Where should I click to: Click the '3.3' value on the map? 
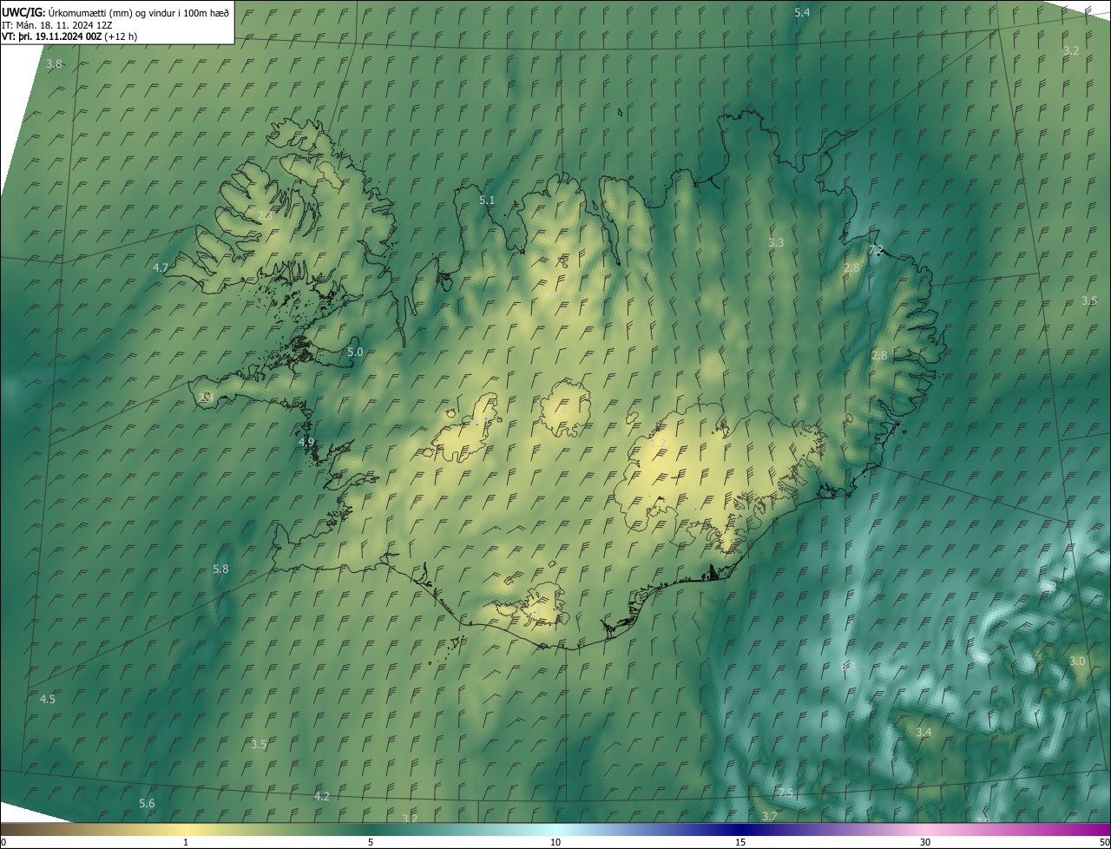776,243
